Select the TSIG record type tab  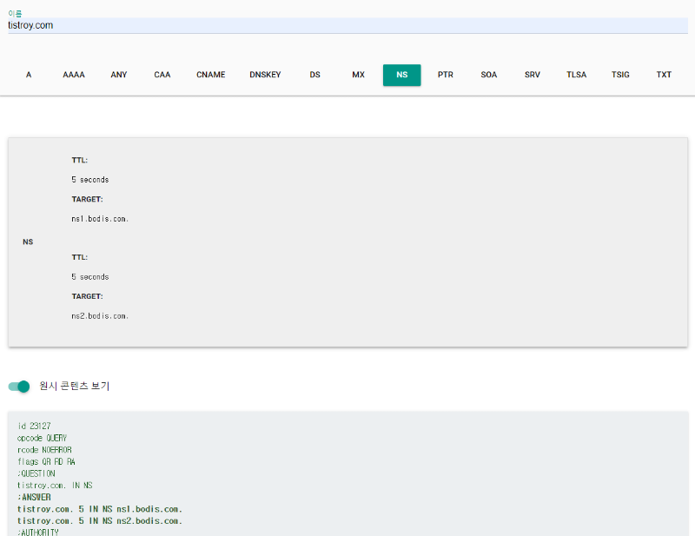(620, 75)
